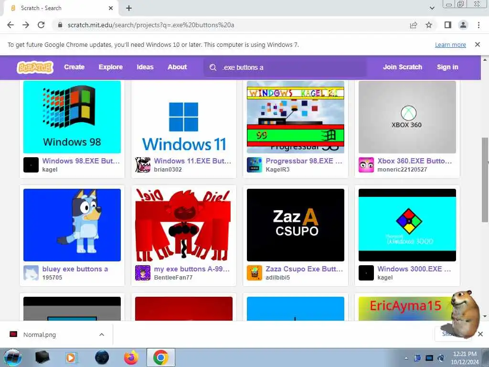
Task: Click the Learn more link
Action: 450,45
